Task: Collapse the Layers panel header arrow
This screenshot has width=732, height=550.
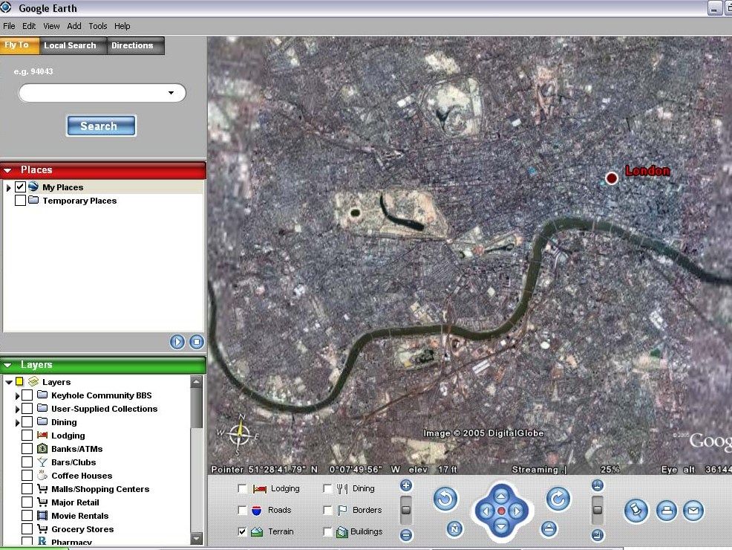Action: tap(7, 365)
